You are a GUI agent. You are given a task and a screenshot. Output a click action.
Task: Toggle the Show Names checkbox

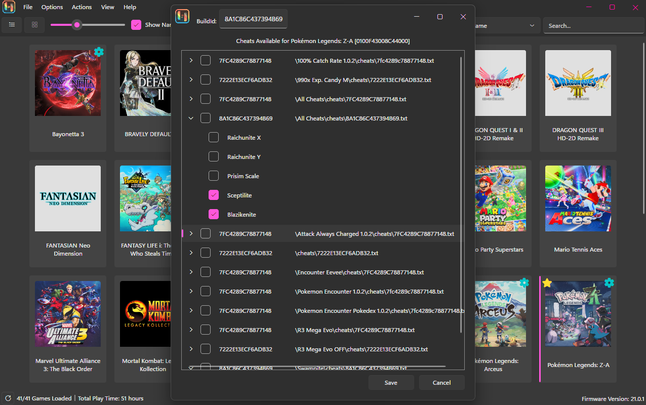pos(136,25)
